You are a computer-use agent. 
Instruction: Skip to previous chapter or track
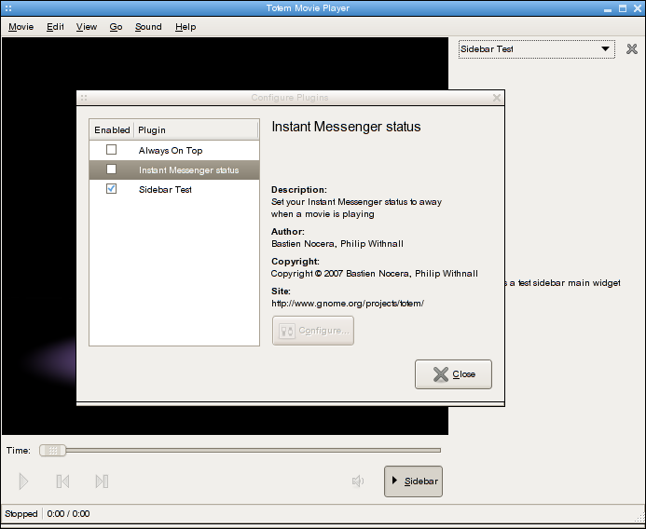point(62,482)
